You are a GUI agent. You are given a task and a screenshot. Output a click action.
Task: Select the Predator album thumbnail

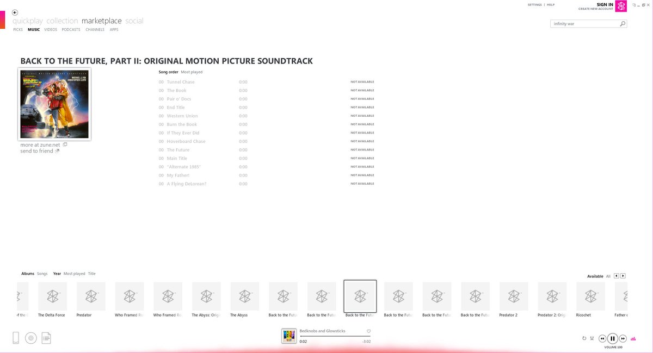[91, 296]
